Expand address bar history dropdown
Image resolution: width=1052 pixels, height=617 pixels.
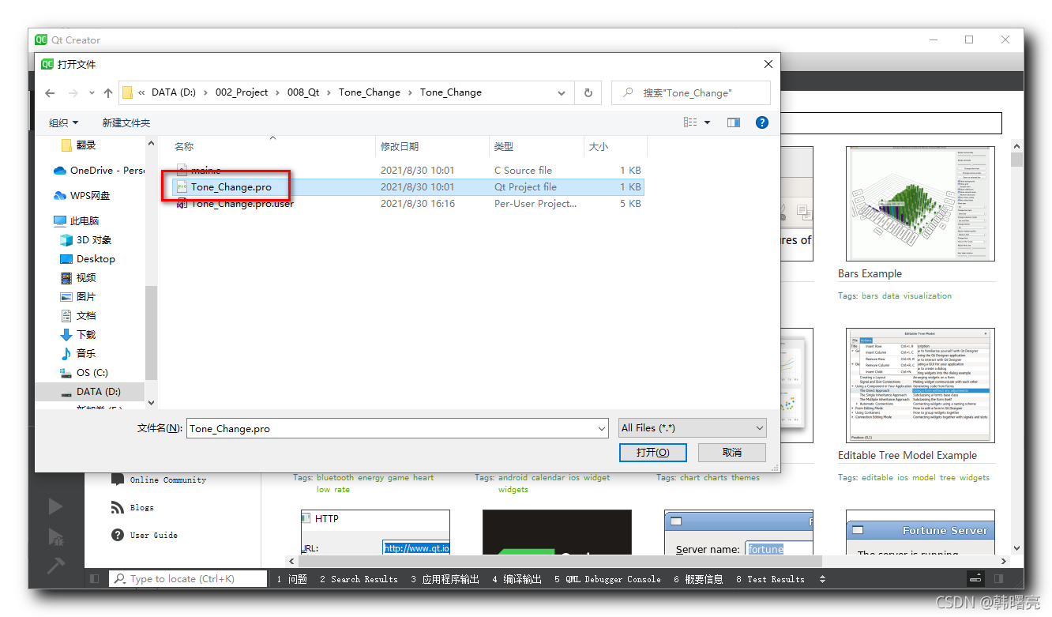[x=562, y=92]
